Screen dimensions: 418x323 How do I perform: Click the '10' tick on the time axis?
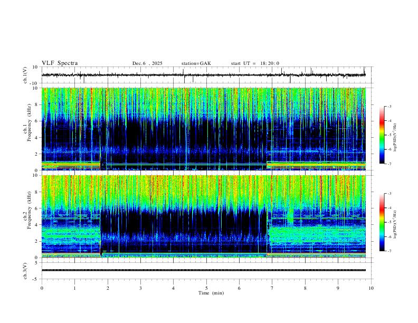pyautogui.click(x=371, y=288)
